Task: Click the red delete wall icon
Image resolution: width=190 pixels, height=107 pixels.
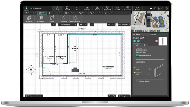Action: [x=156, y=41]
